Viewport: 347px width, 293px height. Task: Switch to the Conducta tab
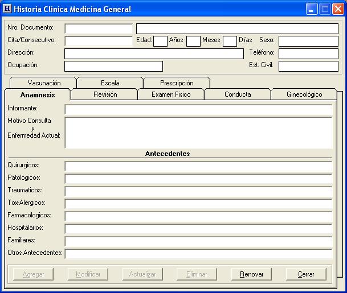pos(238,94)
